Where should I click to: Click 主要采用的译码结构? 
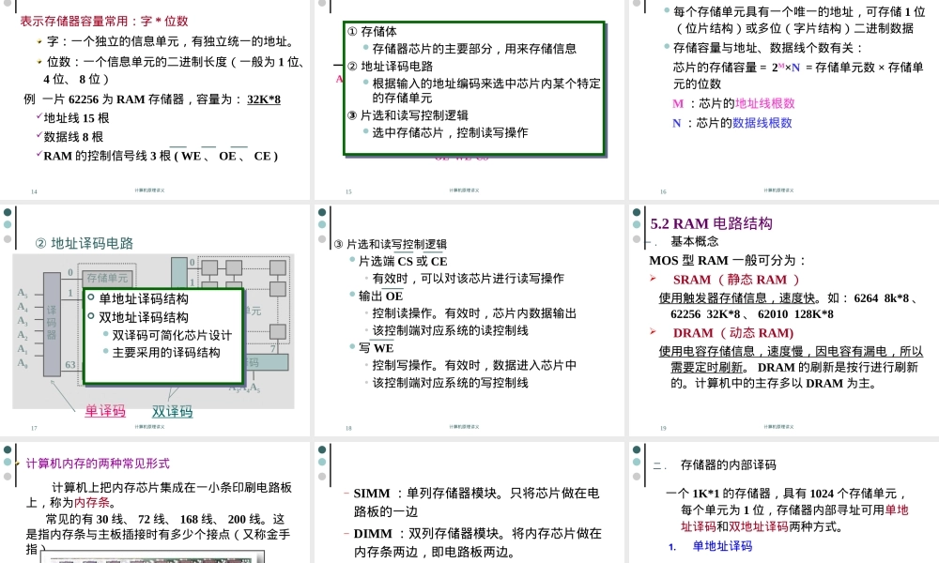[166, 353]
